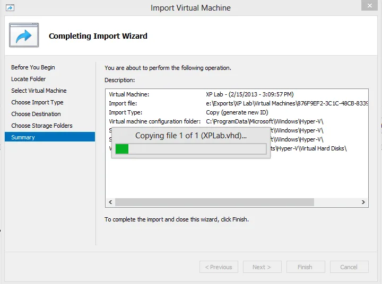The width and height of the screenshot is (382, 284).
Task: Click the Finish button
Action: [306, 267]
